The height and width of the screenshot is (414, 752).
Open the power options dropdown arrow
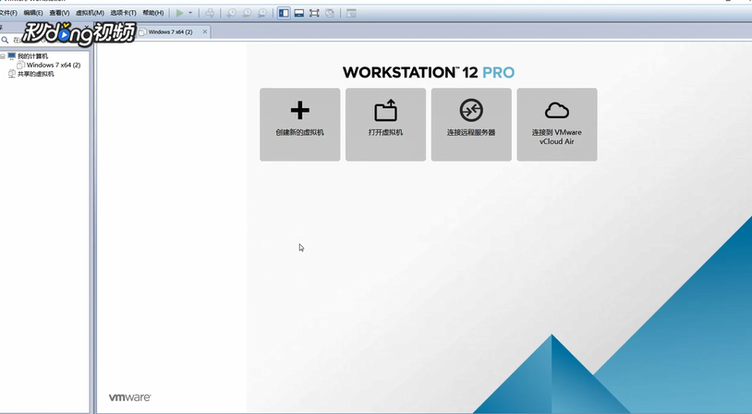[190, 13]
